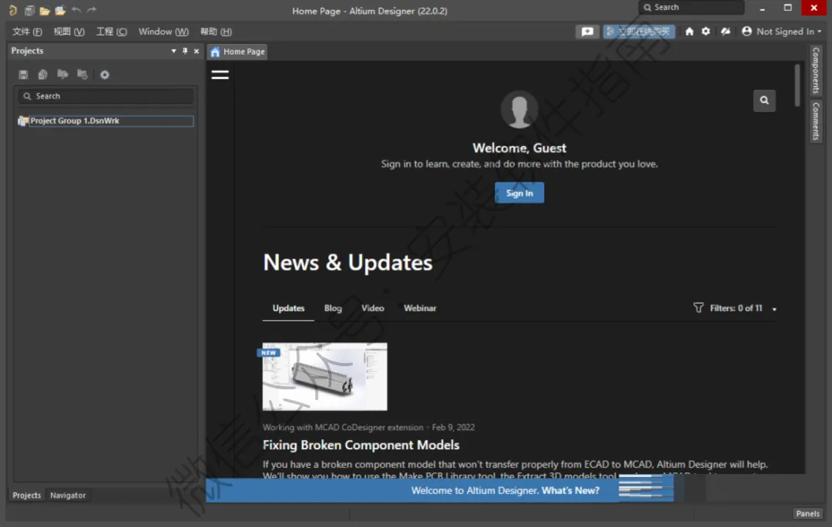Switch to the Updates news tab
This screenshot has width=832, height=527.
pos(288,309)
